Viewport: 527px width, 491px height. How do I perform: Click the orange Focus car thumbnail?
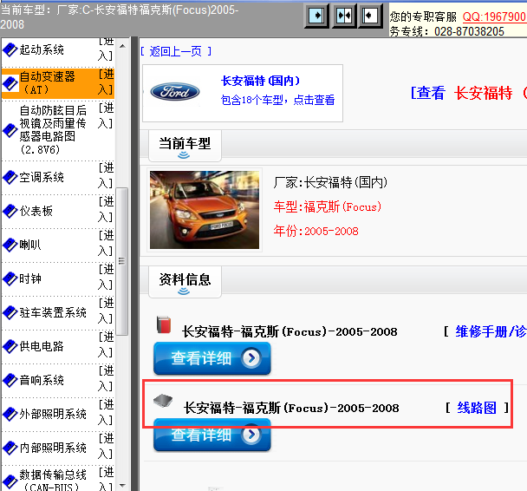[205, 210]
